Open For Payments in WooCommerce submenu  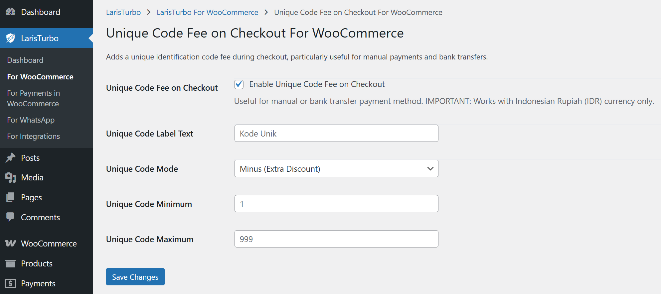click(x=33, y=98)
